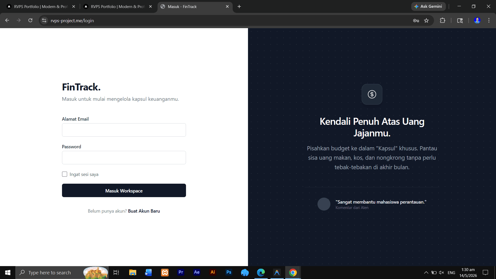Open XAMPP from the taskbar

click(x=165, y=273)
